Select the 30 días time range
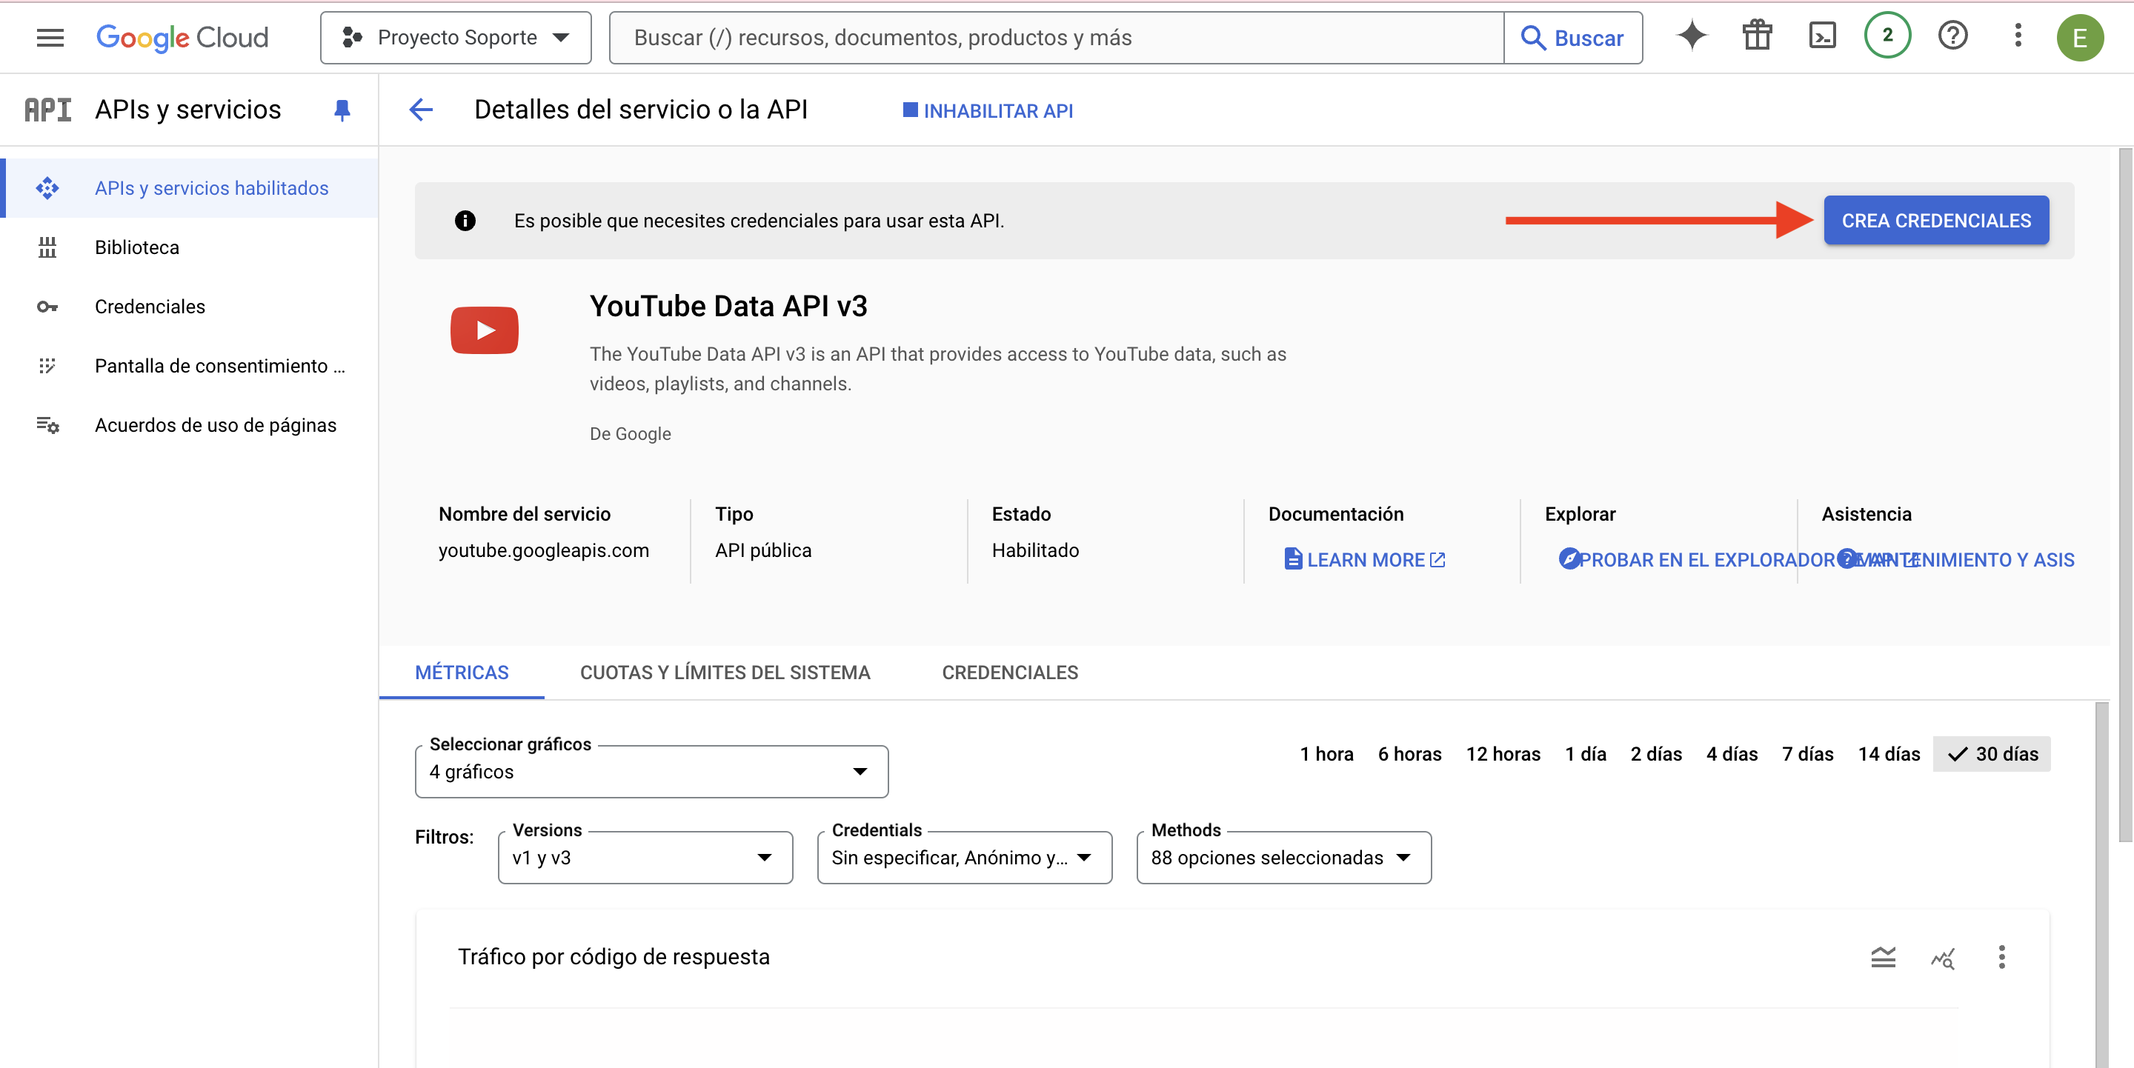 [1992, 754]
